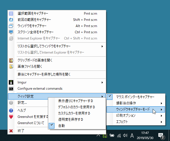This screenshot has height=141, width=170.
Task: Choose 画像ファイルを開く menu item
Action: (x=57, y=67)
